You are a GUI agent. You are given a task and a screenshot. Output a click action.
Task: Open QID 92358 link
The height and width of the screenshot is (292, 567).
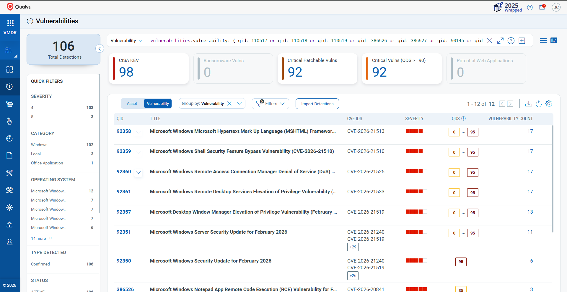pos(124,131)
